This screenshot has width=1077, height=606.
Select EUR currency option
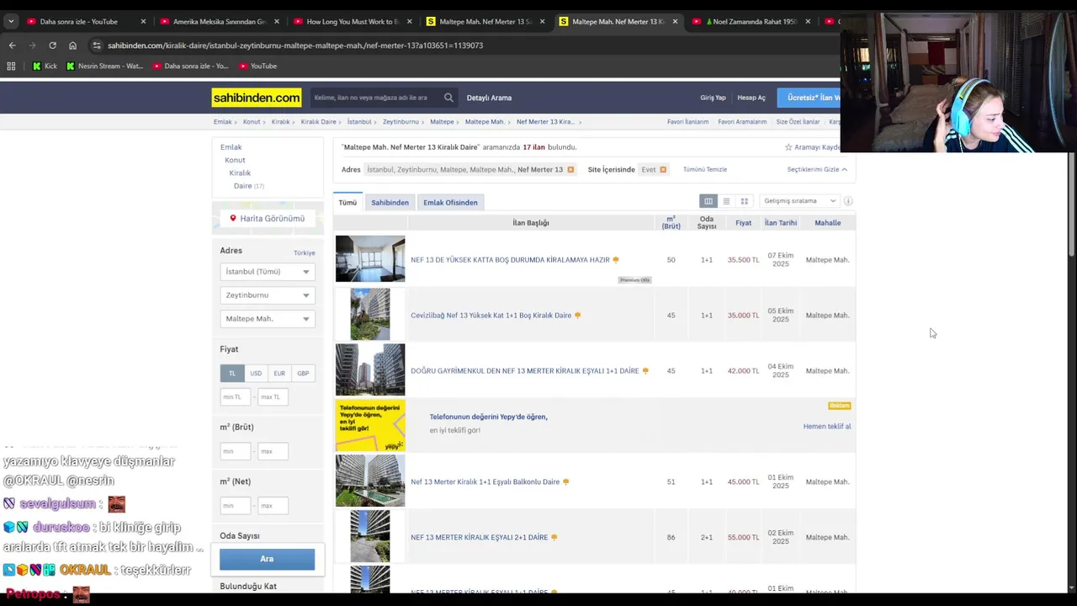(279, 373)
